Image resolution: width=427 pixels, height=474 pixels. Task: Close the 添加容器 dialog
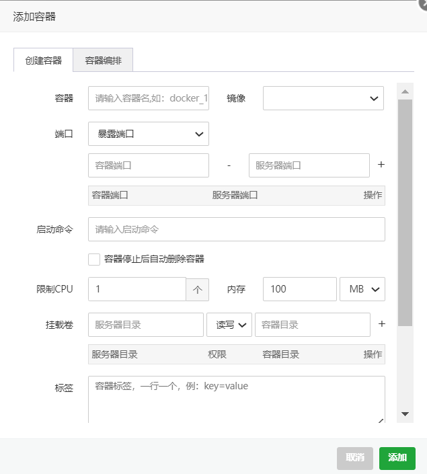point(424,3)
